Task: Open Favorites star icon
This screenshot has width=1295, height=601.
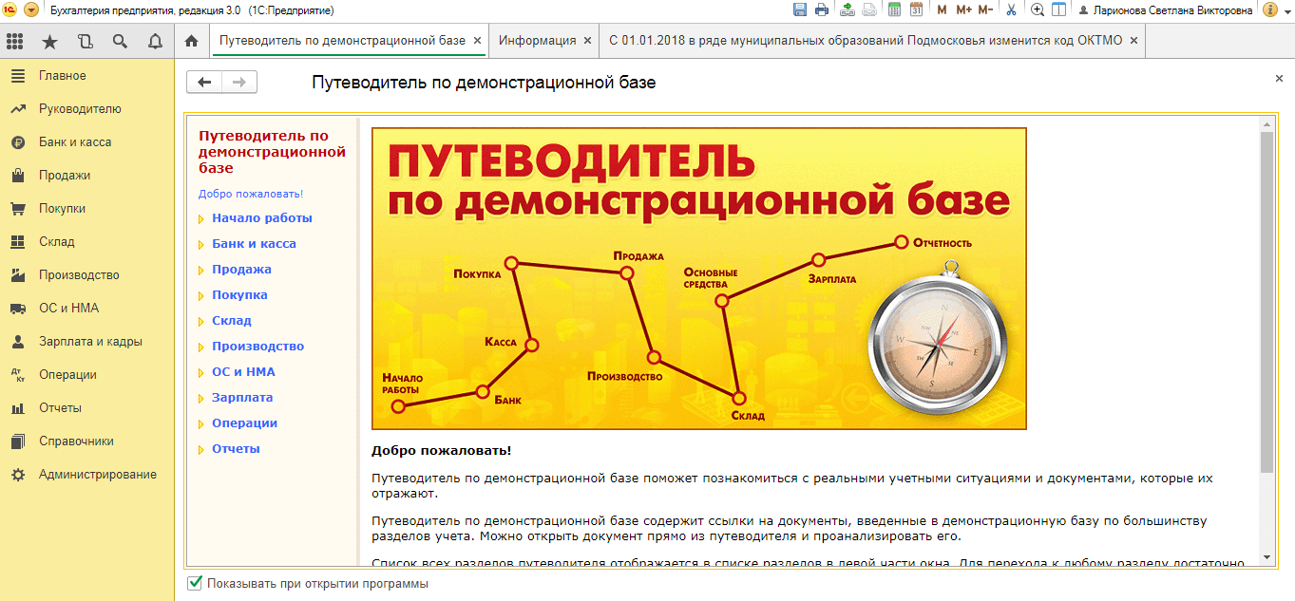Action: [50, 41]
